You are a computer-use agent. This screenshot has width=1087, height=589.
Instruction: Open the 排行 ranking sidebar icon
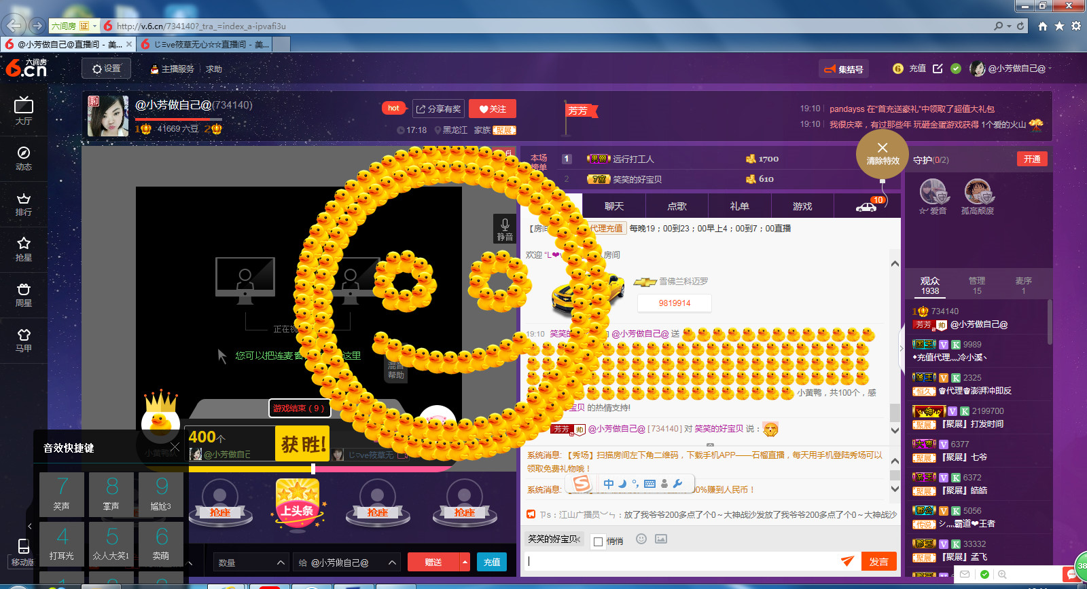click(24, 204)
